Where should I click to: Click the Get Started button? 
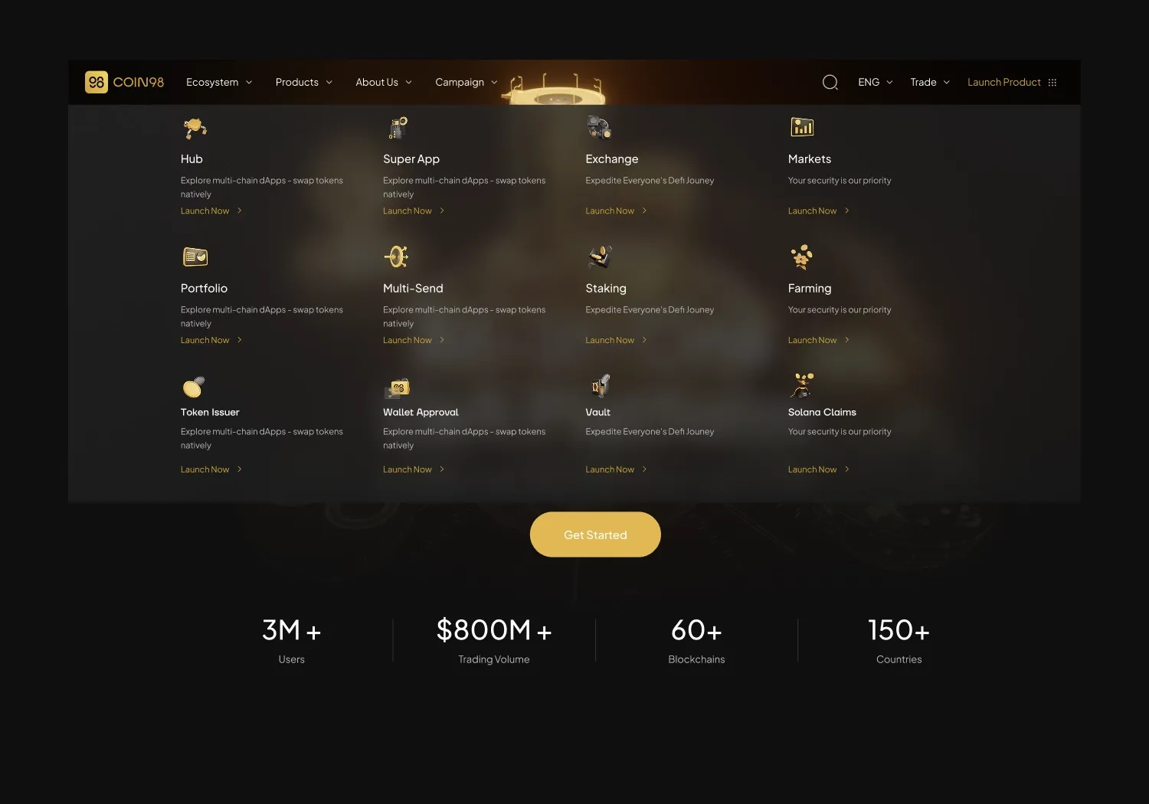tap(595, 534)
